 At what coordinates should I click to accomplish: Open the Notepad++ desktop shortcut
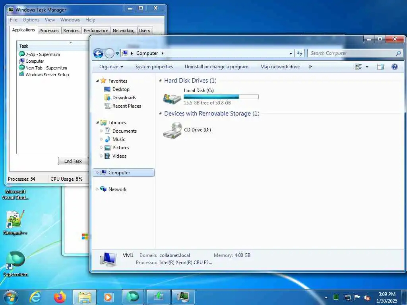pos(15,223)
